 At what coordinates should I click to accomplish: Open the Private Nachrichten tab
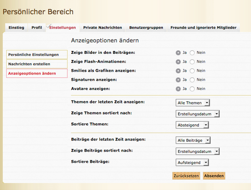pos(102,28)
